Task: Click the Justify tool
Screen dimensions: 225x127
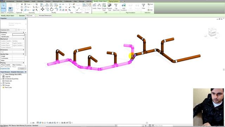Action: 95,6
